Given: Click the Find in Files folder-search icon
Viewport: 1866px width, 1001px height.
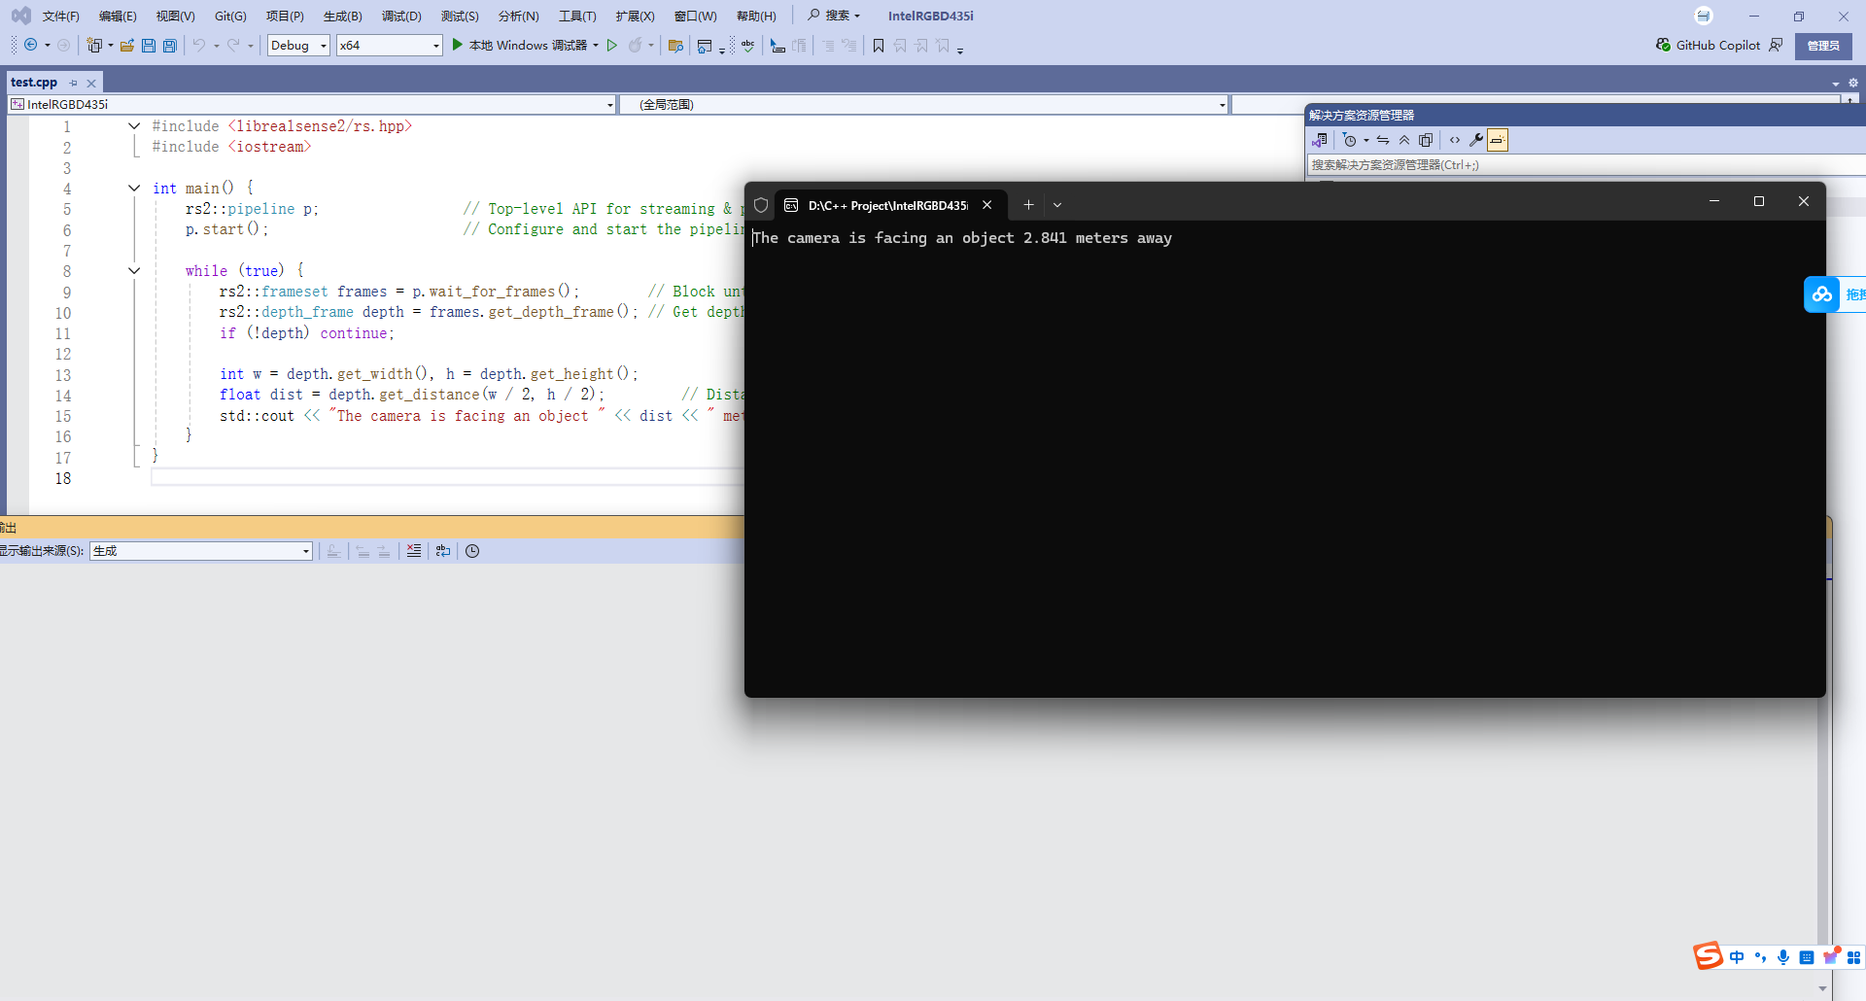Looking at the screenshot, I should [x=676, y=45].
